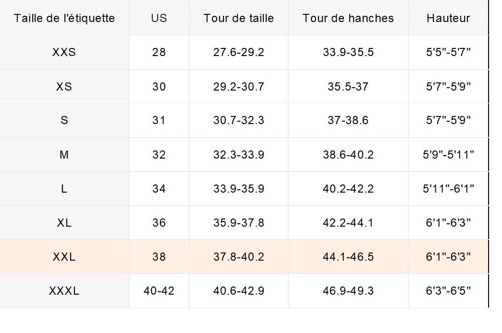Image resolution: width=502 pixels, height=333 pixels.
Task: Click the XS size label cell
Action: pos(64,87)
